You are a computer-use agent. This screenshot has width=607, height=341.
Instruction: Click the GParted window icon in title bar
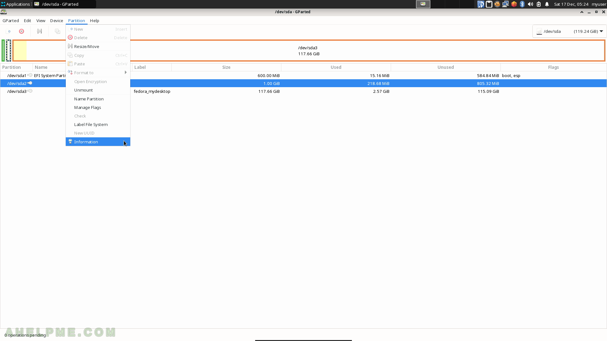pyautogui.click(x=3, y=12)
